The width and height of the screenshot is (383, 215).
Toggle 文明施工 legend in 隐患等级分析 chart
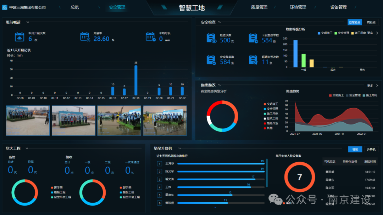pos(325,33)
